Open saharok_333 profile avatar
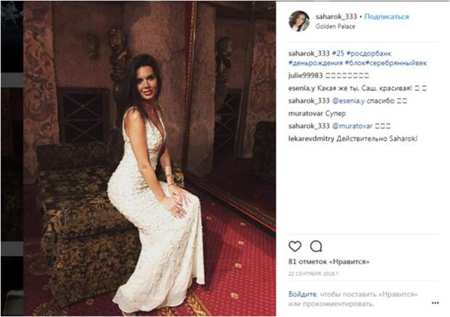The width and height of the screenshot is (450, 317). (299, 21)
